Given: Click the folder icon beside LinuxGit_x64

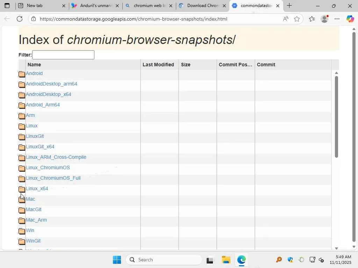Looking at the screenshot, I should (x=22, y=148).
